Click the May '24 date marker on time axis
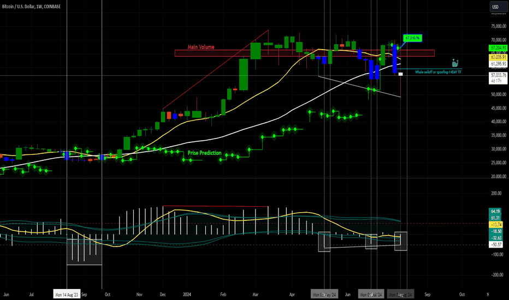The width and height of the screenshot is (509, 300). 324,295
